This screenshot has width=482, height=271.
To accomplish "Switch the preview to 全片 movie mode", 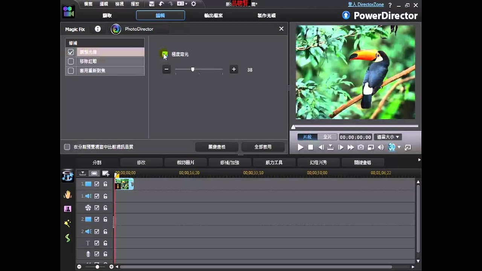I will pyautogui.click(x=327, y=137).
